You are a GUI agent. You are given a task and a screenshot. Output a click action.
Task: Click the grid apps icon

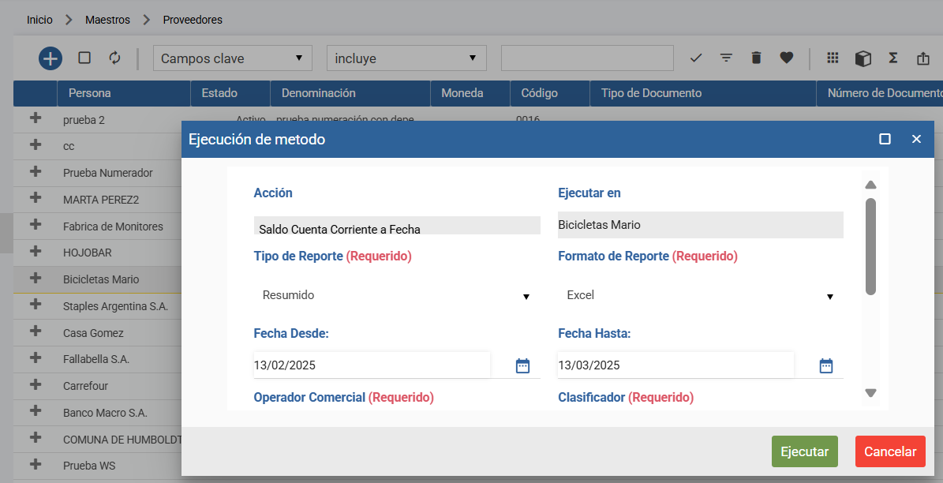click(833, 58)
